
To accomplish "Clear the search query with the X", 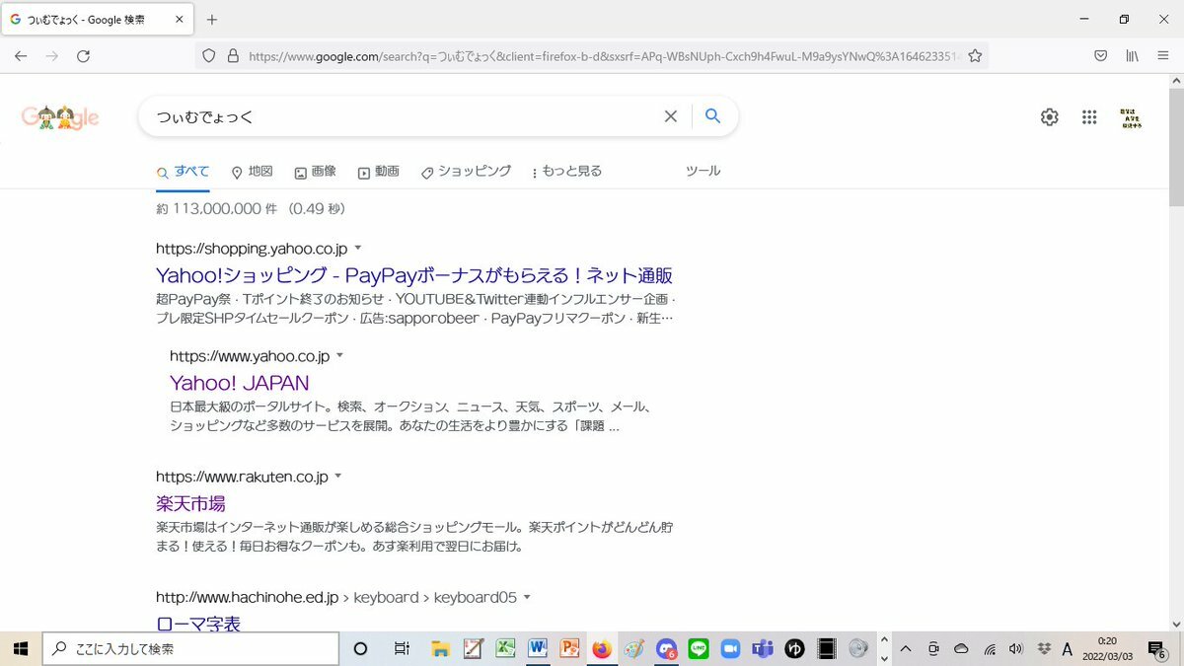I will (x=671, y=116).
